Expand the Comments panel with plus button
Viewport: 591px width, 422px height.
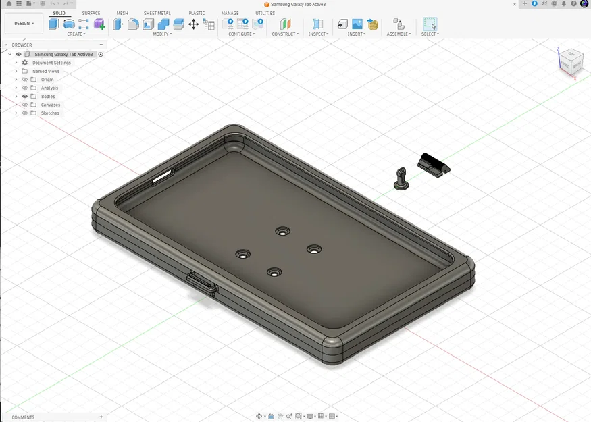[x=101, y=417]
